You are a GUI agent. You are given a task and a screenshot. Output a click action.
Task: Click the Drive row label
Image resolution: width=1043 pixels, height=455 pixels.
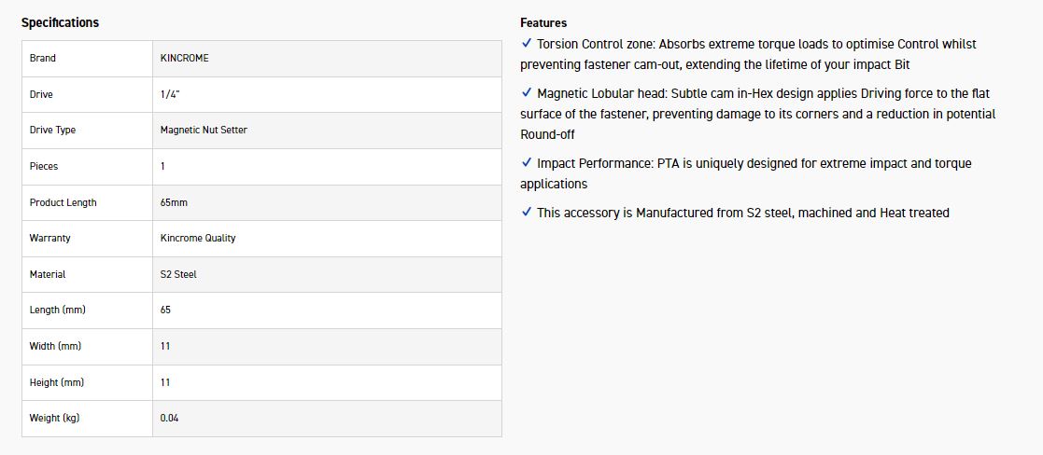click(41, 94)
